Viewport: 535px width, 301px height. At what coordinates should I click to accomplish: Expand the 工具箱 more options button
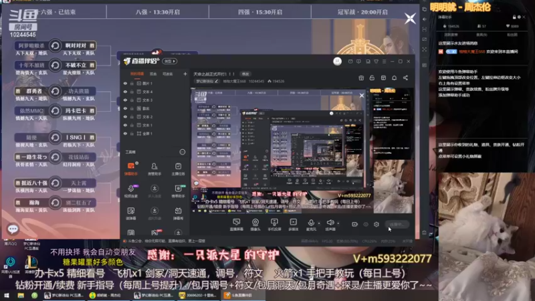183,152
